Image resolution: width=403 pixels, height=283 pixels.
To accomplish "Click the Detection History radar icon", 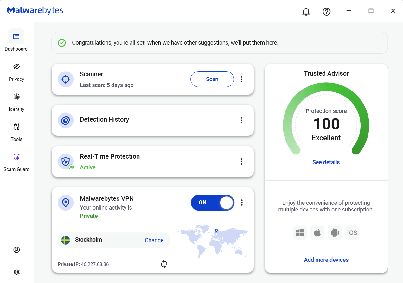I will [x=66, y=120].
